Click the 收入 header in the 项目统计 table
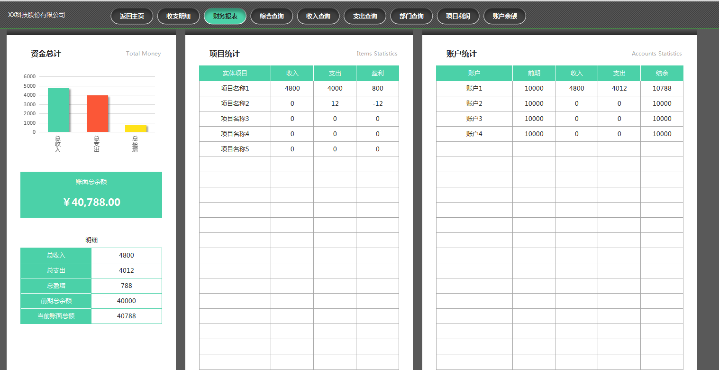This screenshot has height=370, width=719. click(292, 73)
